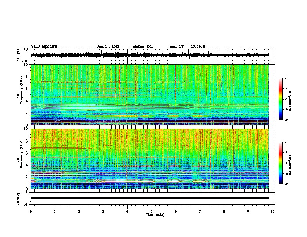
Task: Click the 6 kHz tick on ch.1 frequency axis
Action: (x=27, y=89)
